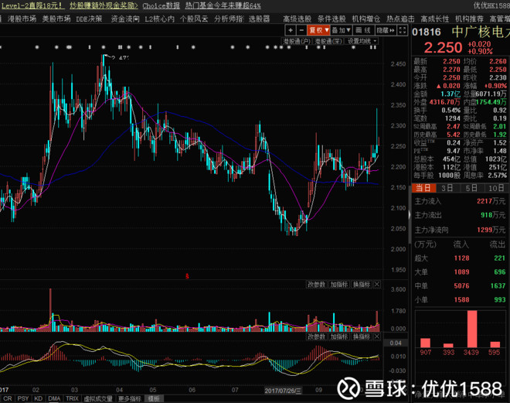Click 高级选股 button

[297, 19]
